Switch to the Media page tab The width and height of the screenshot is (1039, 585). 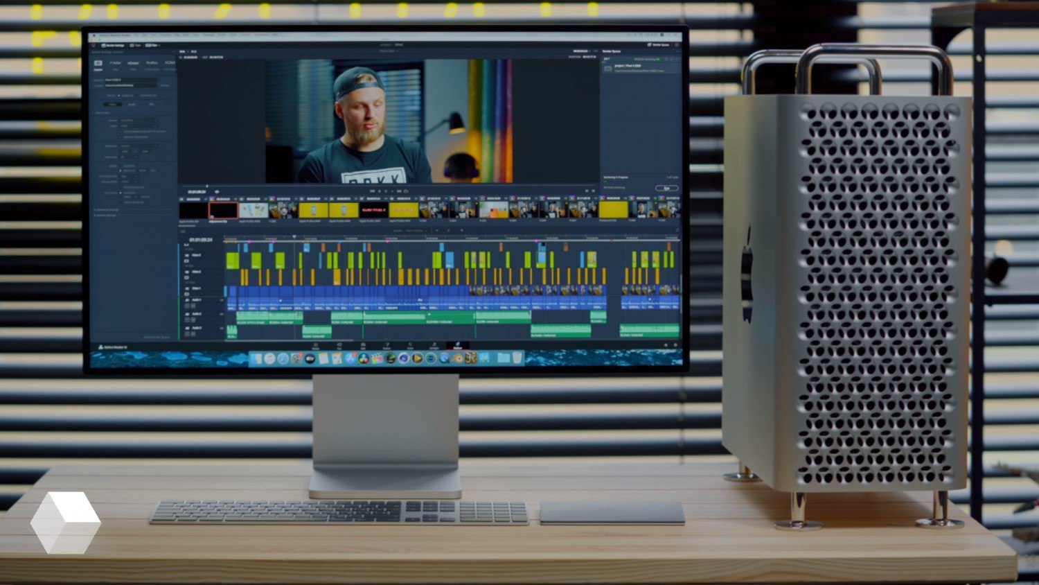[316, 346]
